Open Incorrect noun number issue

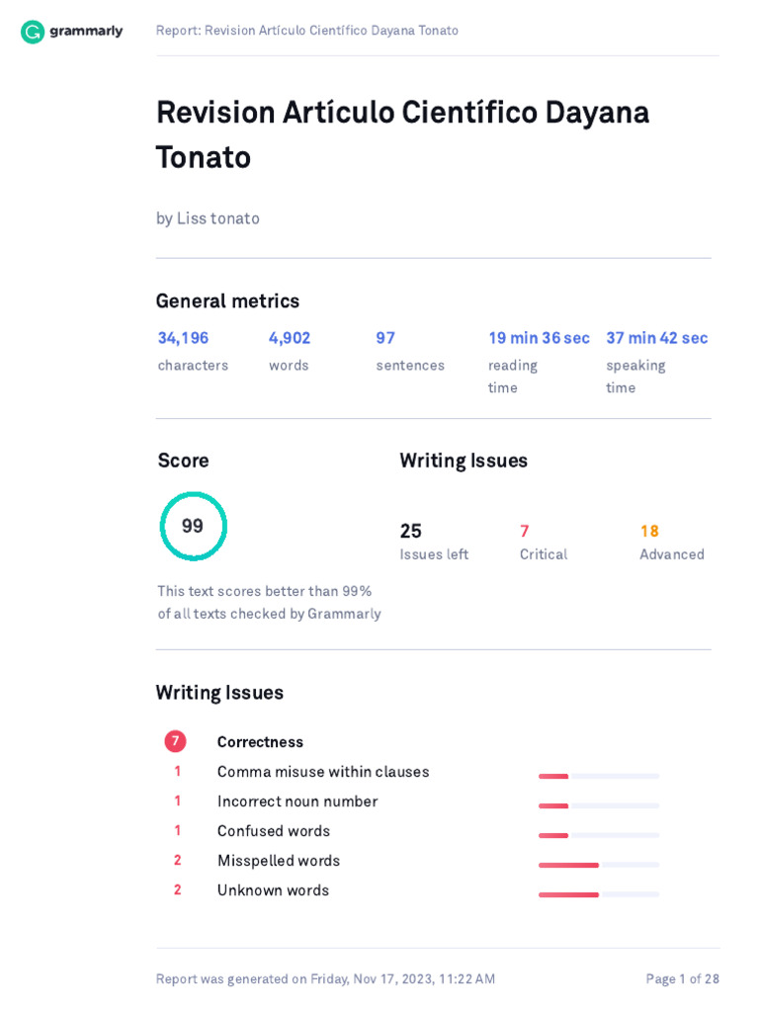pos(297,801)
